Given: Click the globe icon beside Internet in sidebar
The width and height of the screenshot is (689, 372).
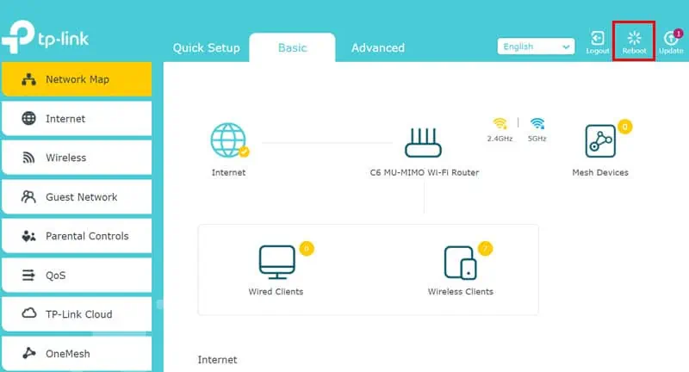Looking at the screenshot, I should pos(29,119).
